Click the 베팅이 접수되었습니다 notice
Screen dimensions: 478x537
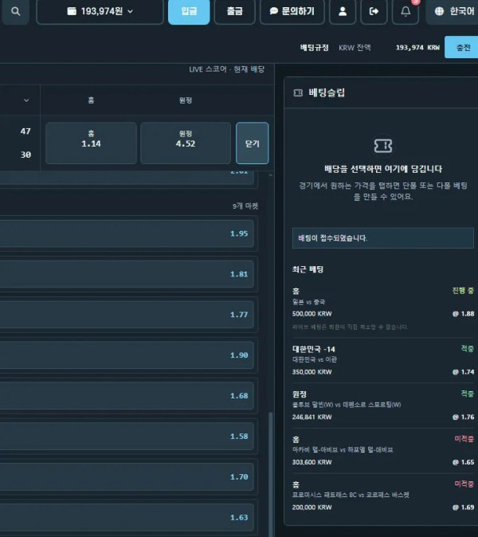[x=383, y=237]
